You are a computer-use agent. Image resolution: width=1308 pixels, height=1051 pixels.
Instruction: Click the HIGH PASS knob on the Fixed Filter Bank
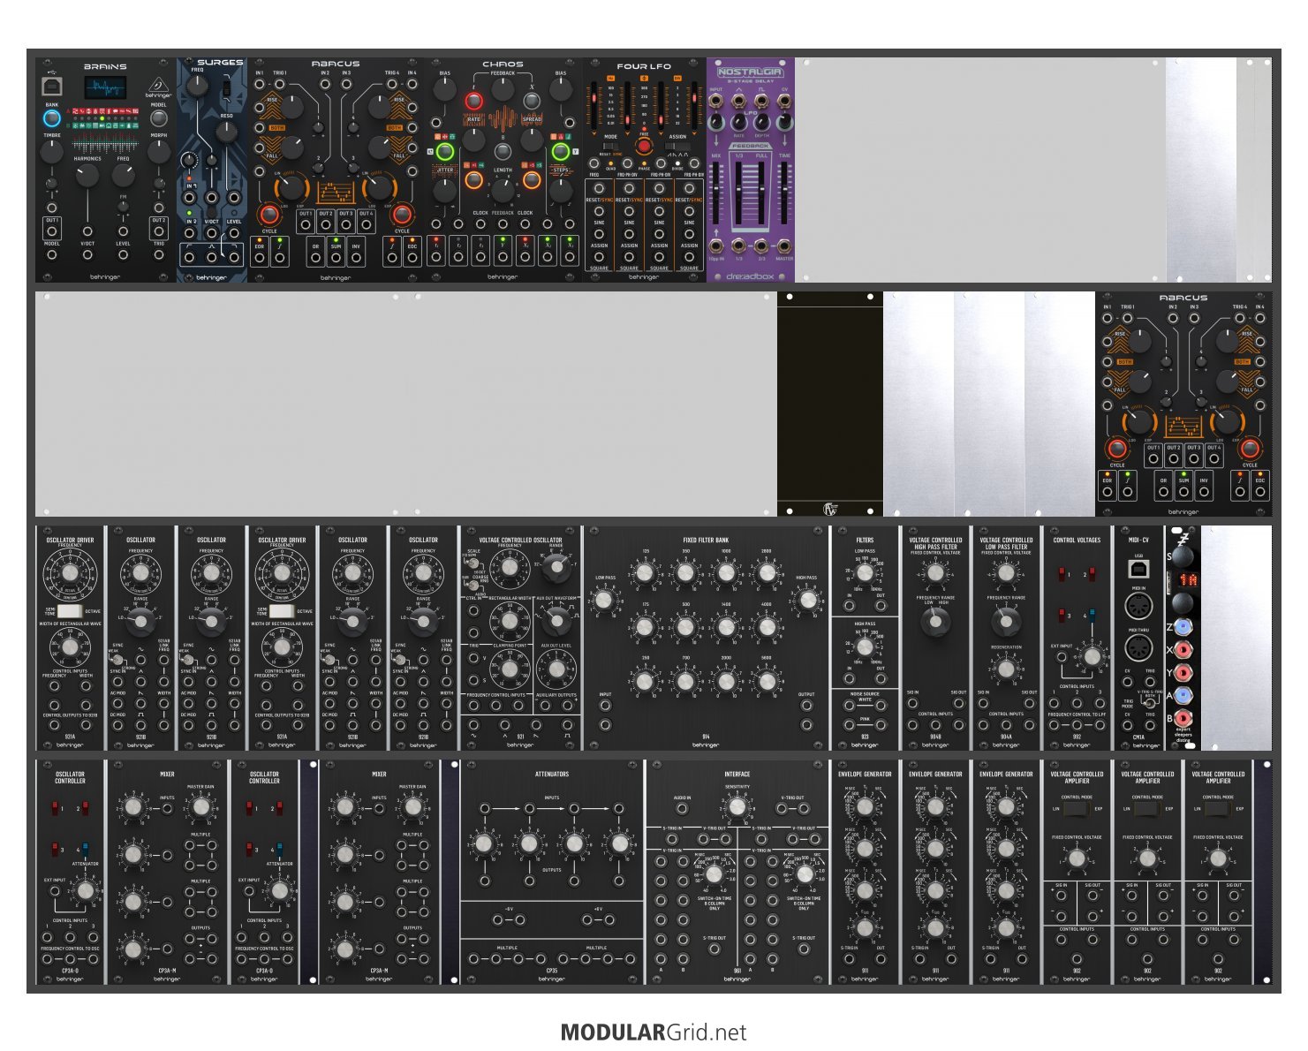[x=806, y=601]
